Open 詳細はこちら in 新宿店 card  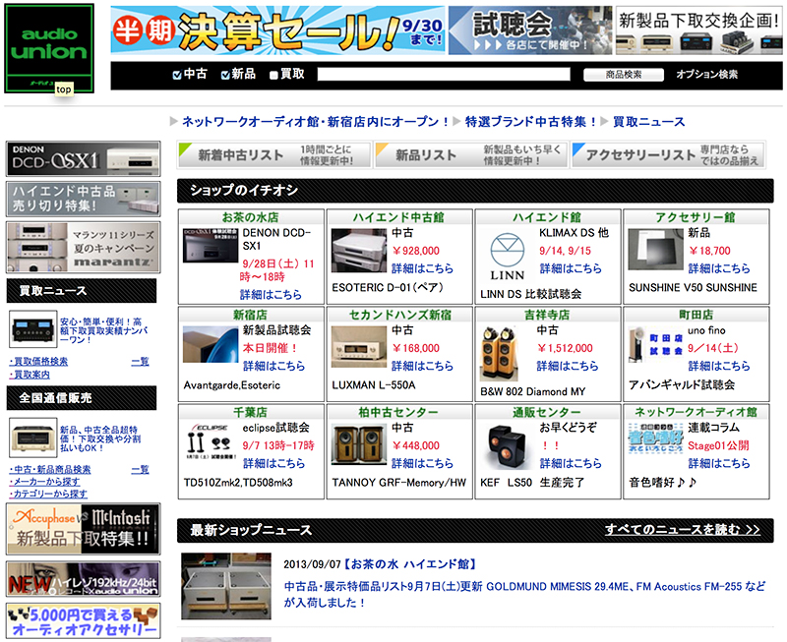pyautogui.click(x=274, y=366)
